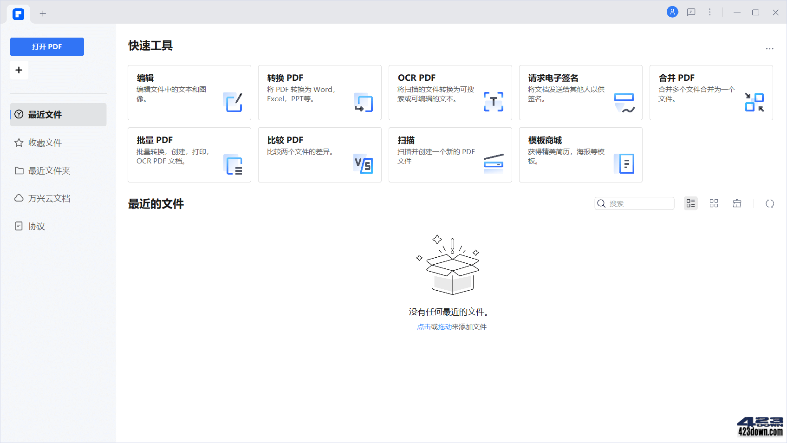Open the 转换 PDF converter
The height and width of the screenshot is (443, 787).
coord(319,92)
